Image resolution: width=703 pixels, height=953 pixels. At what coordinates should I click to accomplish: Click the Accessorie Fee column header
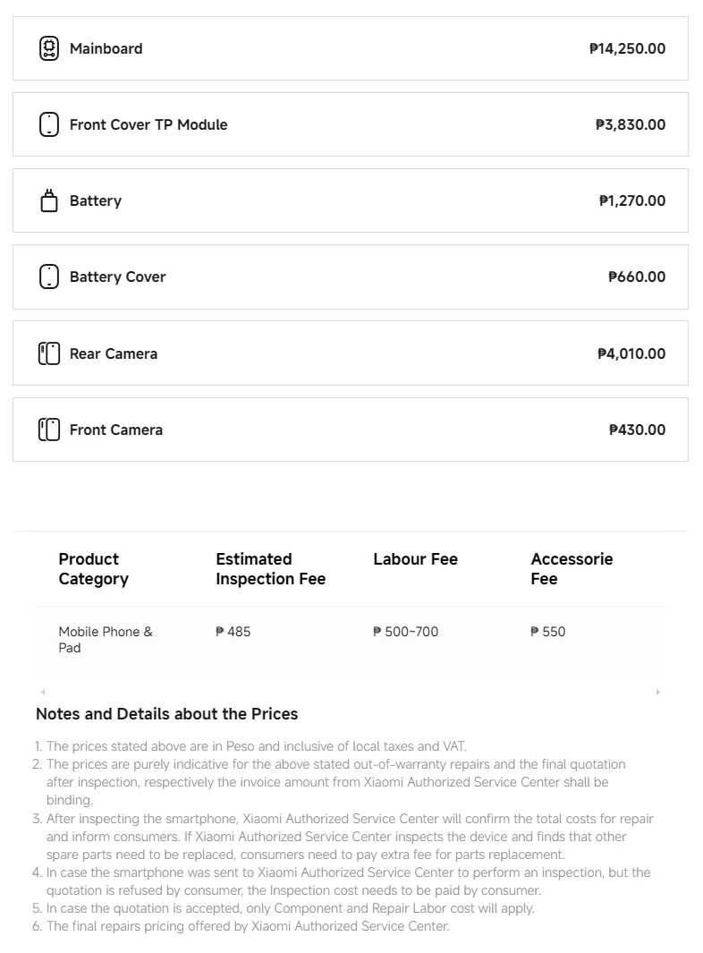(x=572, y=569)
